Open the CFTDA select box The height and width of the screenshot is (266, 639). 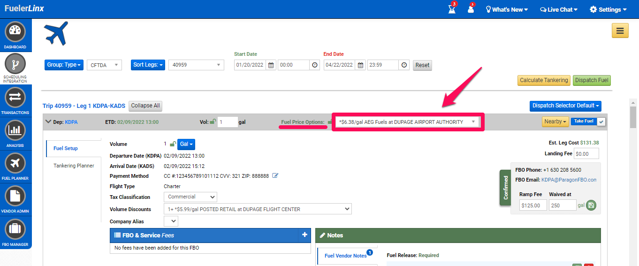pos(104,65)
